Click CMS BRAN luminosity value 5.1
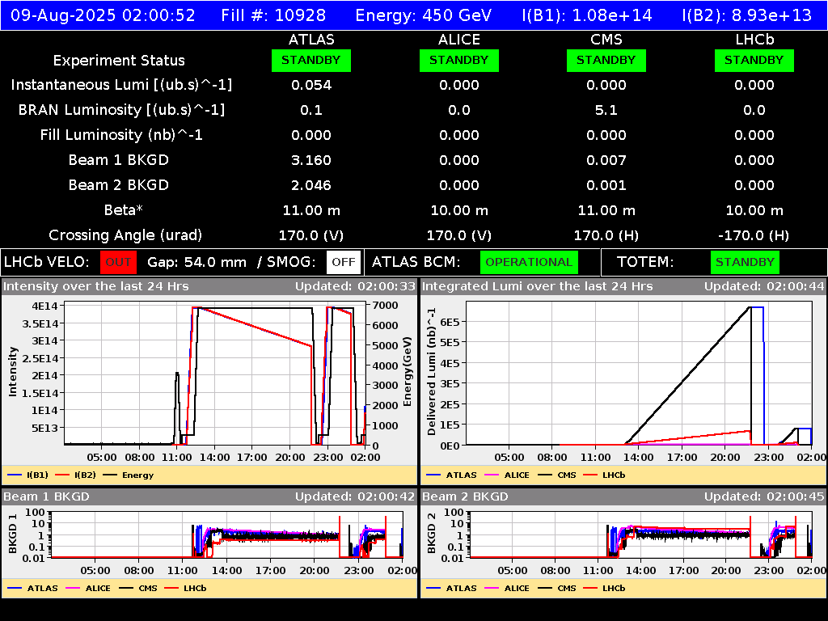The height and width of the screenshot is (621, 828). tap(606, 110)
